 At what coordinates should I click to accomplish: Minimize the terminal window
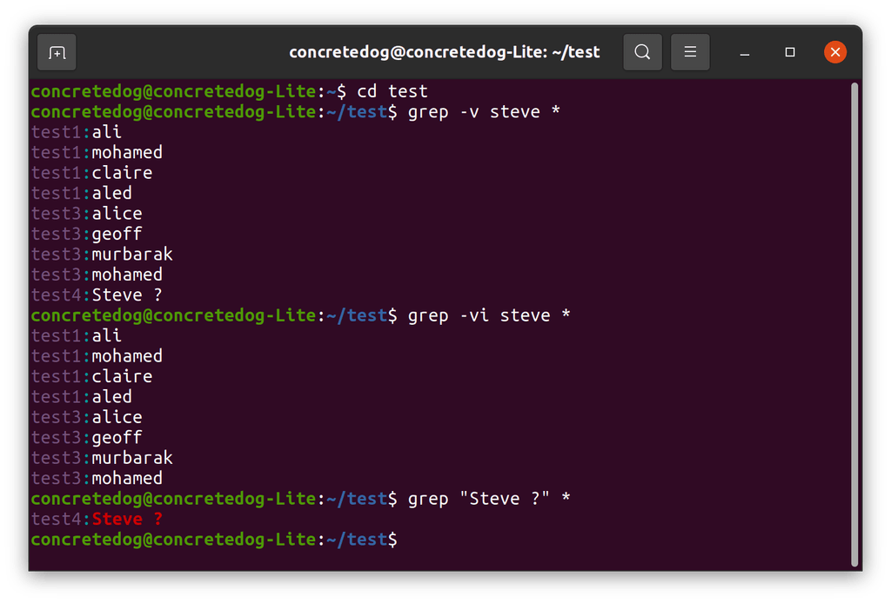point(744,53)
